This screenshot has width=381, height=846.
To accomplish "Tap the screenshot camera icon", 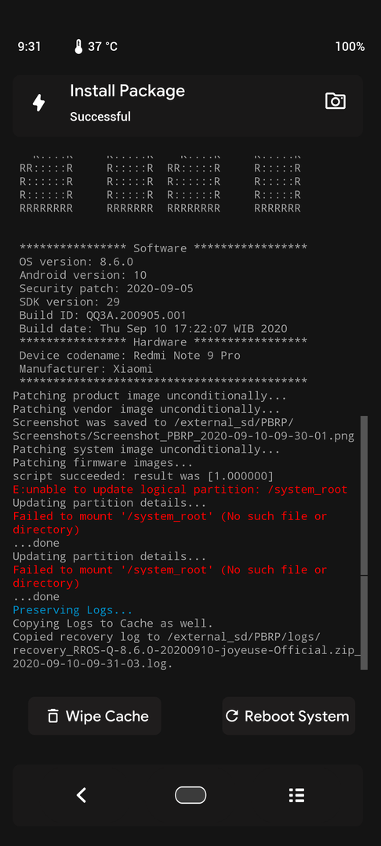I will coord(335,101).
